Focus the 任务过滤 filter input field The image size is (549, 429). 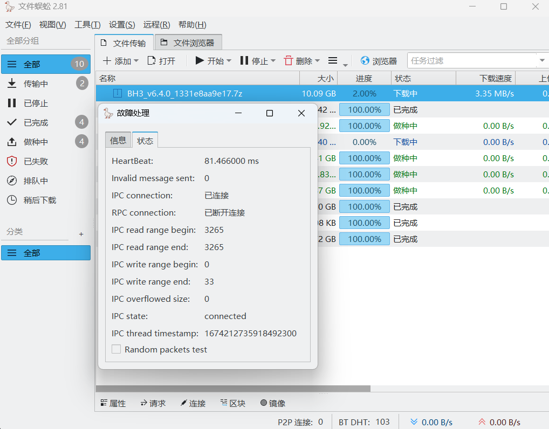(x=471, y=60)
